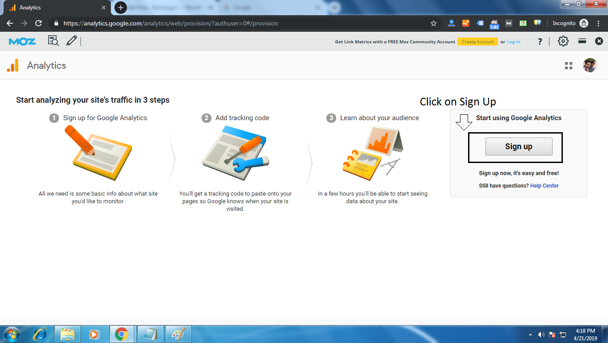This screenshot has width=608, height=343.
Task: Open the Windows Start button
Action: (x=12, y=334)
